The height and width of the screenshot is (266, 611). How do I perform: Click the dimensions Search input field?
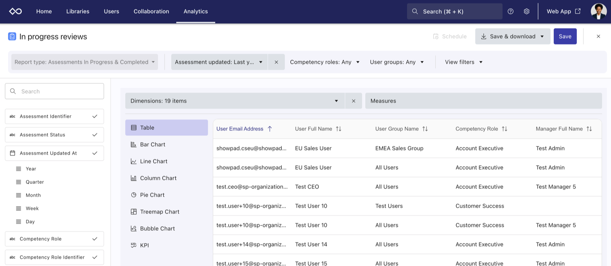point(54,91)
